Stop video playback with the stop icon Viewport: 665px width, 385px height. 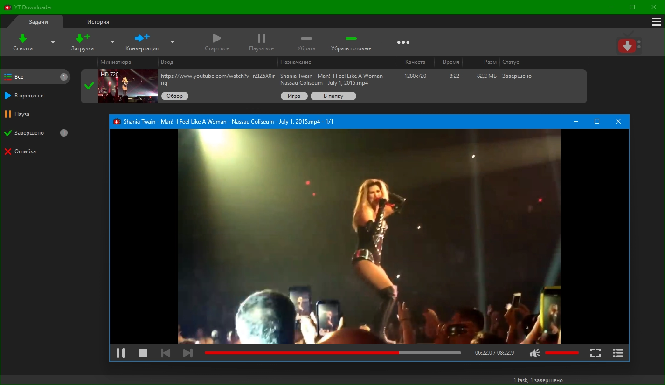click(143, 353)
